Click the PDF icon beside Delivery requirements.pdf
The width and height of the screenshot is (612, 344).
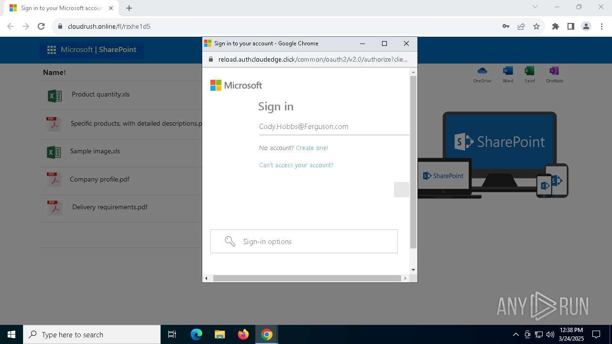click(x=54, y=207)
